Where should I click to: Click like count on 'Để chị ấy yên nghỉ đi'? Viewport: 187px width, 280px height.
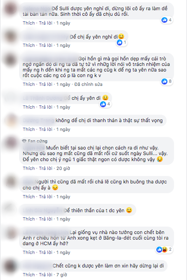click(x=121, y=42)
